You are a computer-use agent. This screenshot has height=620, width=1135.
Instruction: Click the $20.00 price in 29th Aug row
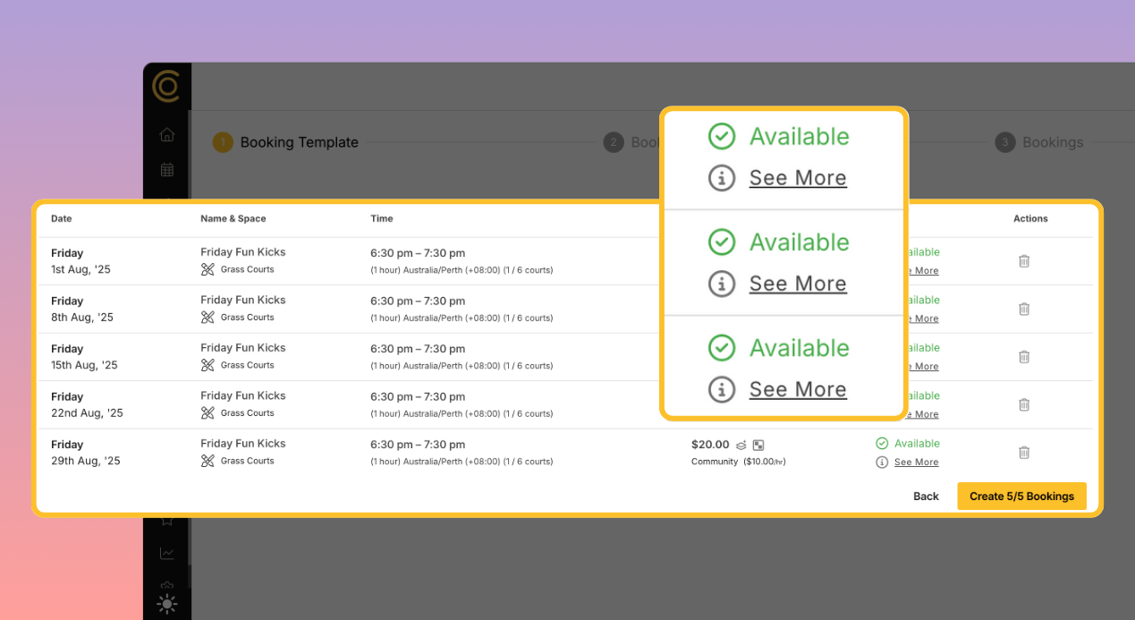click(710, 445)
